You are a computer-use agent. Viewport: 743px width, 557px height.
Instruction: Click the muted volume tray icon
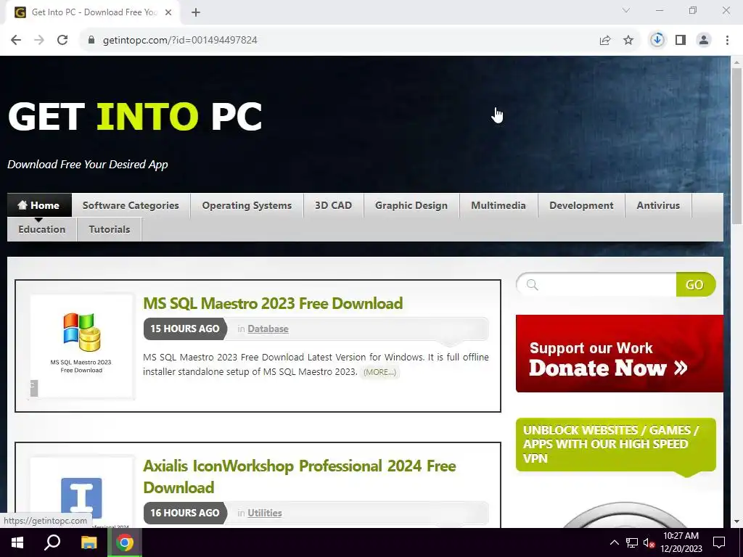click(x=649, y=542)
